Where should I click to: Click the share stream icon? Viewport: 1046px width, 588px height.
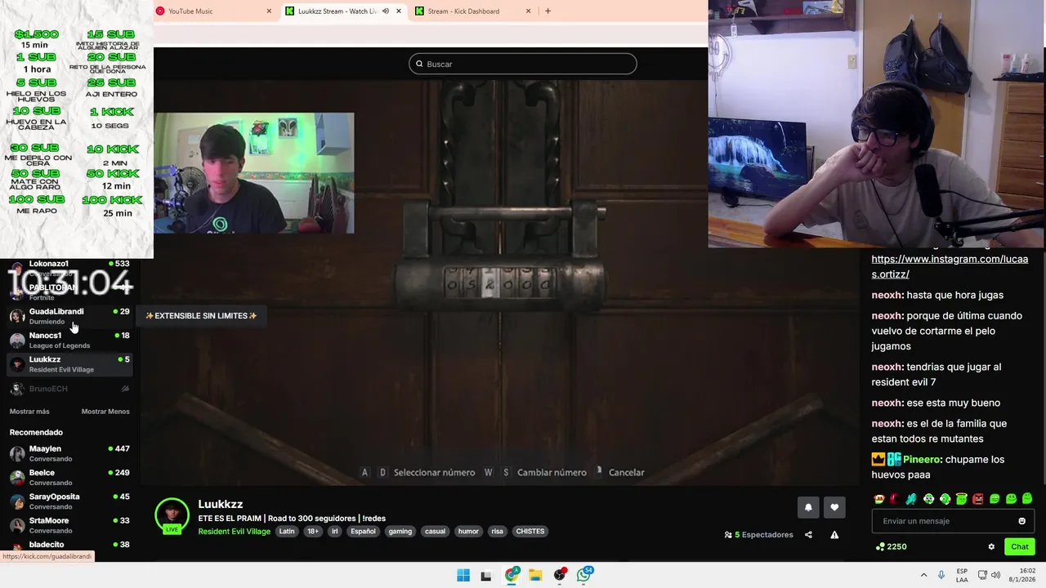point(808,535)
